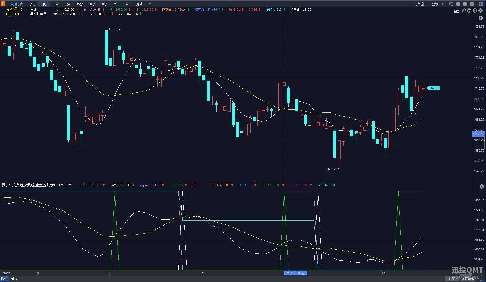Click the link-bracket icon next to pencil
Screen dimensions: 486x282
tap(469, 11)
